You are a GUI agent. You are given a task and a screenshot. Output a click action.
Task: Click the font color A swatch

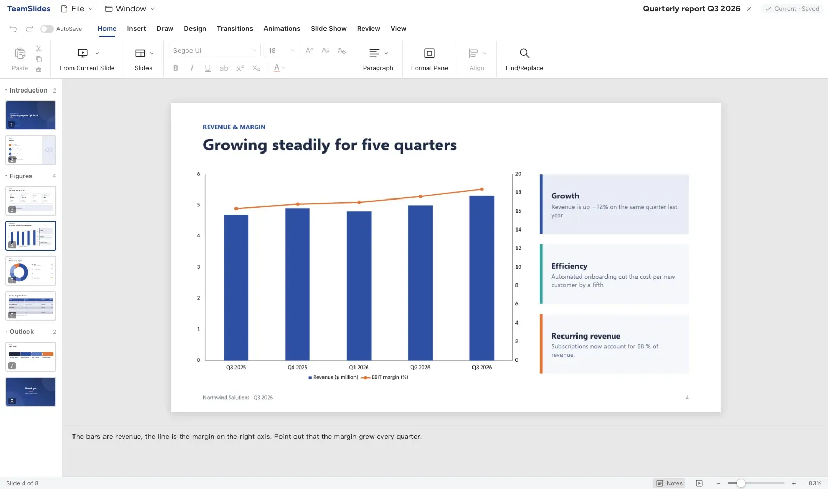pyautogui.click(x=277, y=68)
